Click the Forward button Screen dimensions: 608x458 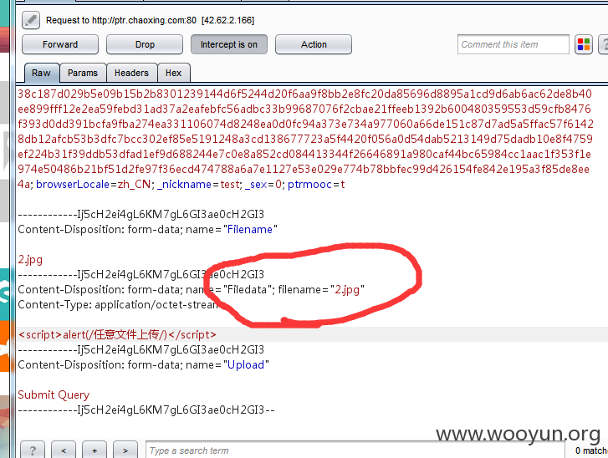pyautogui.click(x=60, y=44)
